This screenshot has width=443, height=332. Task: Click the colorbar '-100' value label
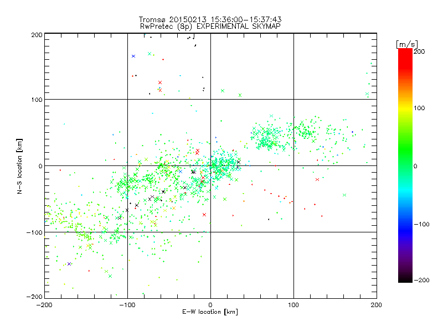pos(421,225)
